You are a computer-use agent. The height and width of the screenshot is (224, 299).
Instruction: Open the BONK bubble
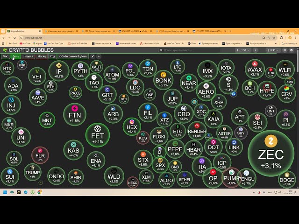point(163,80)
